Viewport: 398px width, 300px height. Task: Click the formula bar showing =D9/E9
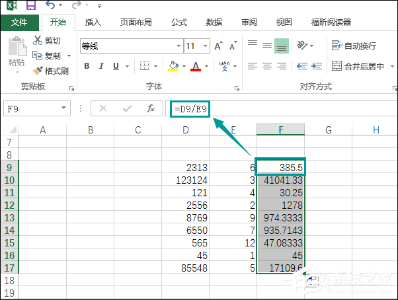pyautogui.click(x=278, y=108)
